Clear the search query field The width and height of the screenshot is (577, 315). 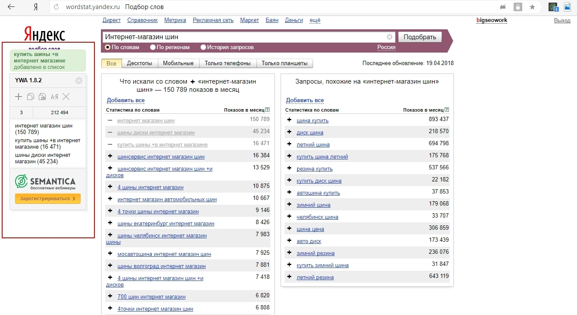point(390,37)
